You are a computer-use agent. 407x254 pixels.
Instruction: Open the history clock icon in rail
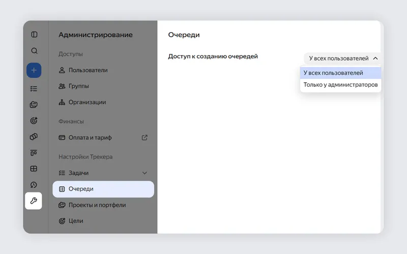point(34,185)
